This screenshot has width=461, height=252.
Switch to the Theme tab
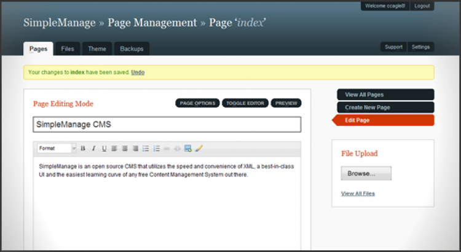click(x=97, y=49)
